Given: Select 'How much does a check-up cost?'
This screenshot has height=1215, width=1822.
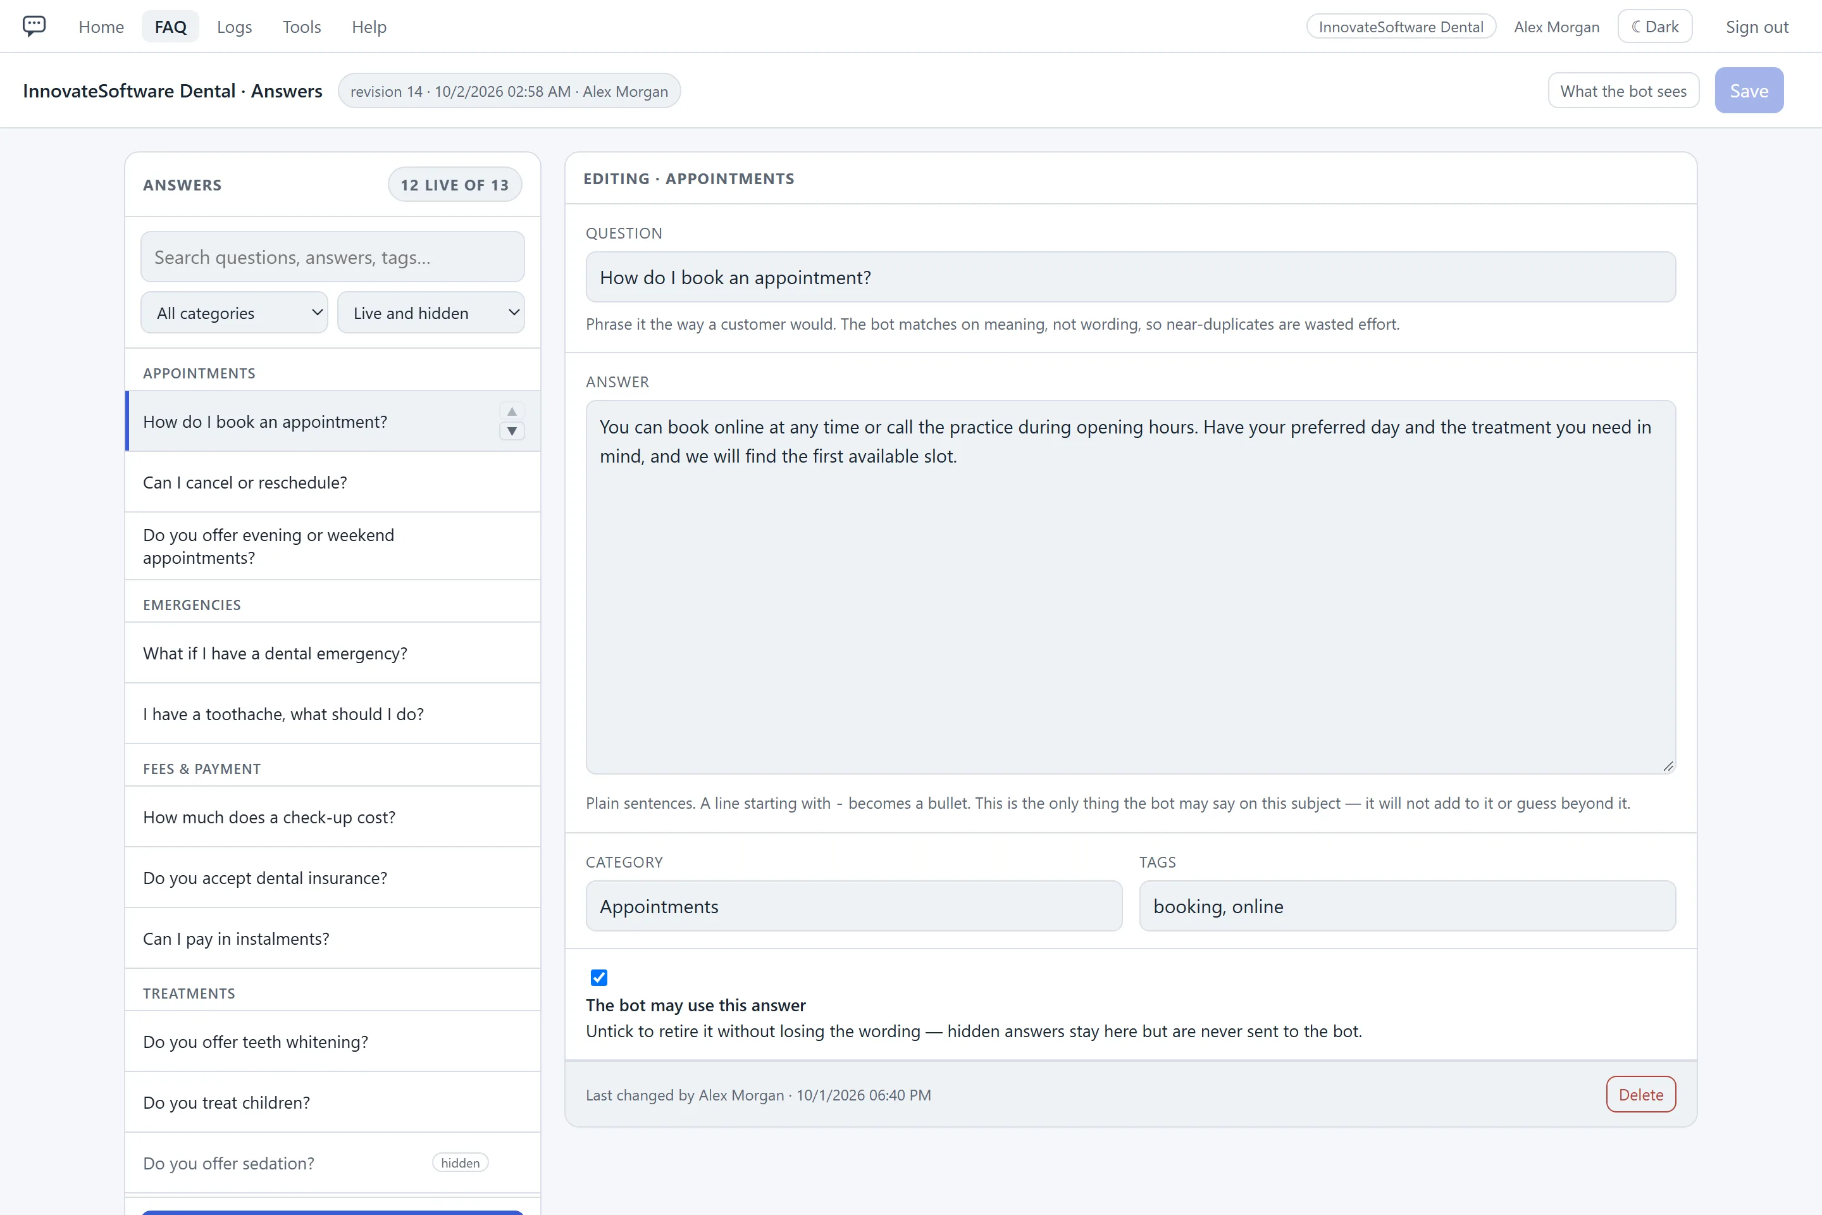Looking at the screenshot, I should point(332,817).
